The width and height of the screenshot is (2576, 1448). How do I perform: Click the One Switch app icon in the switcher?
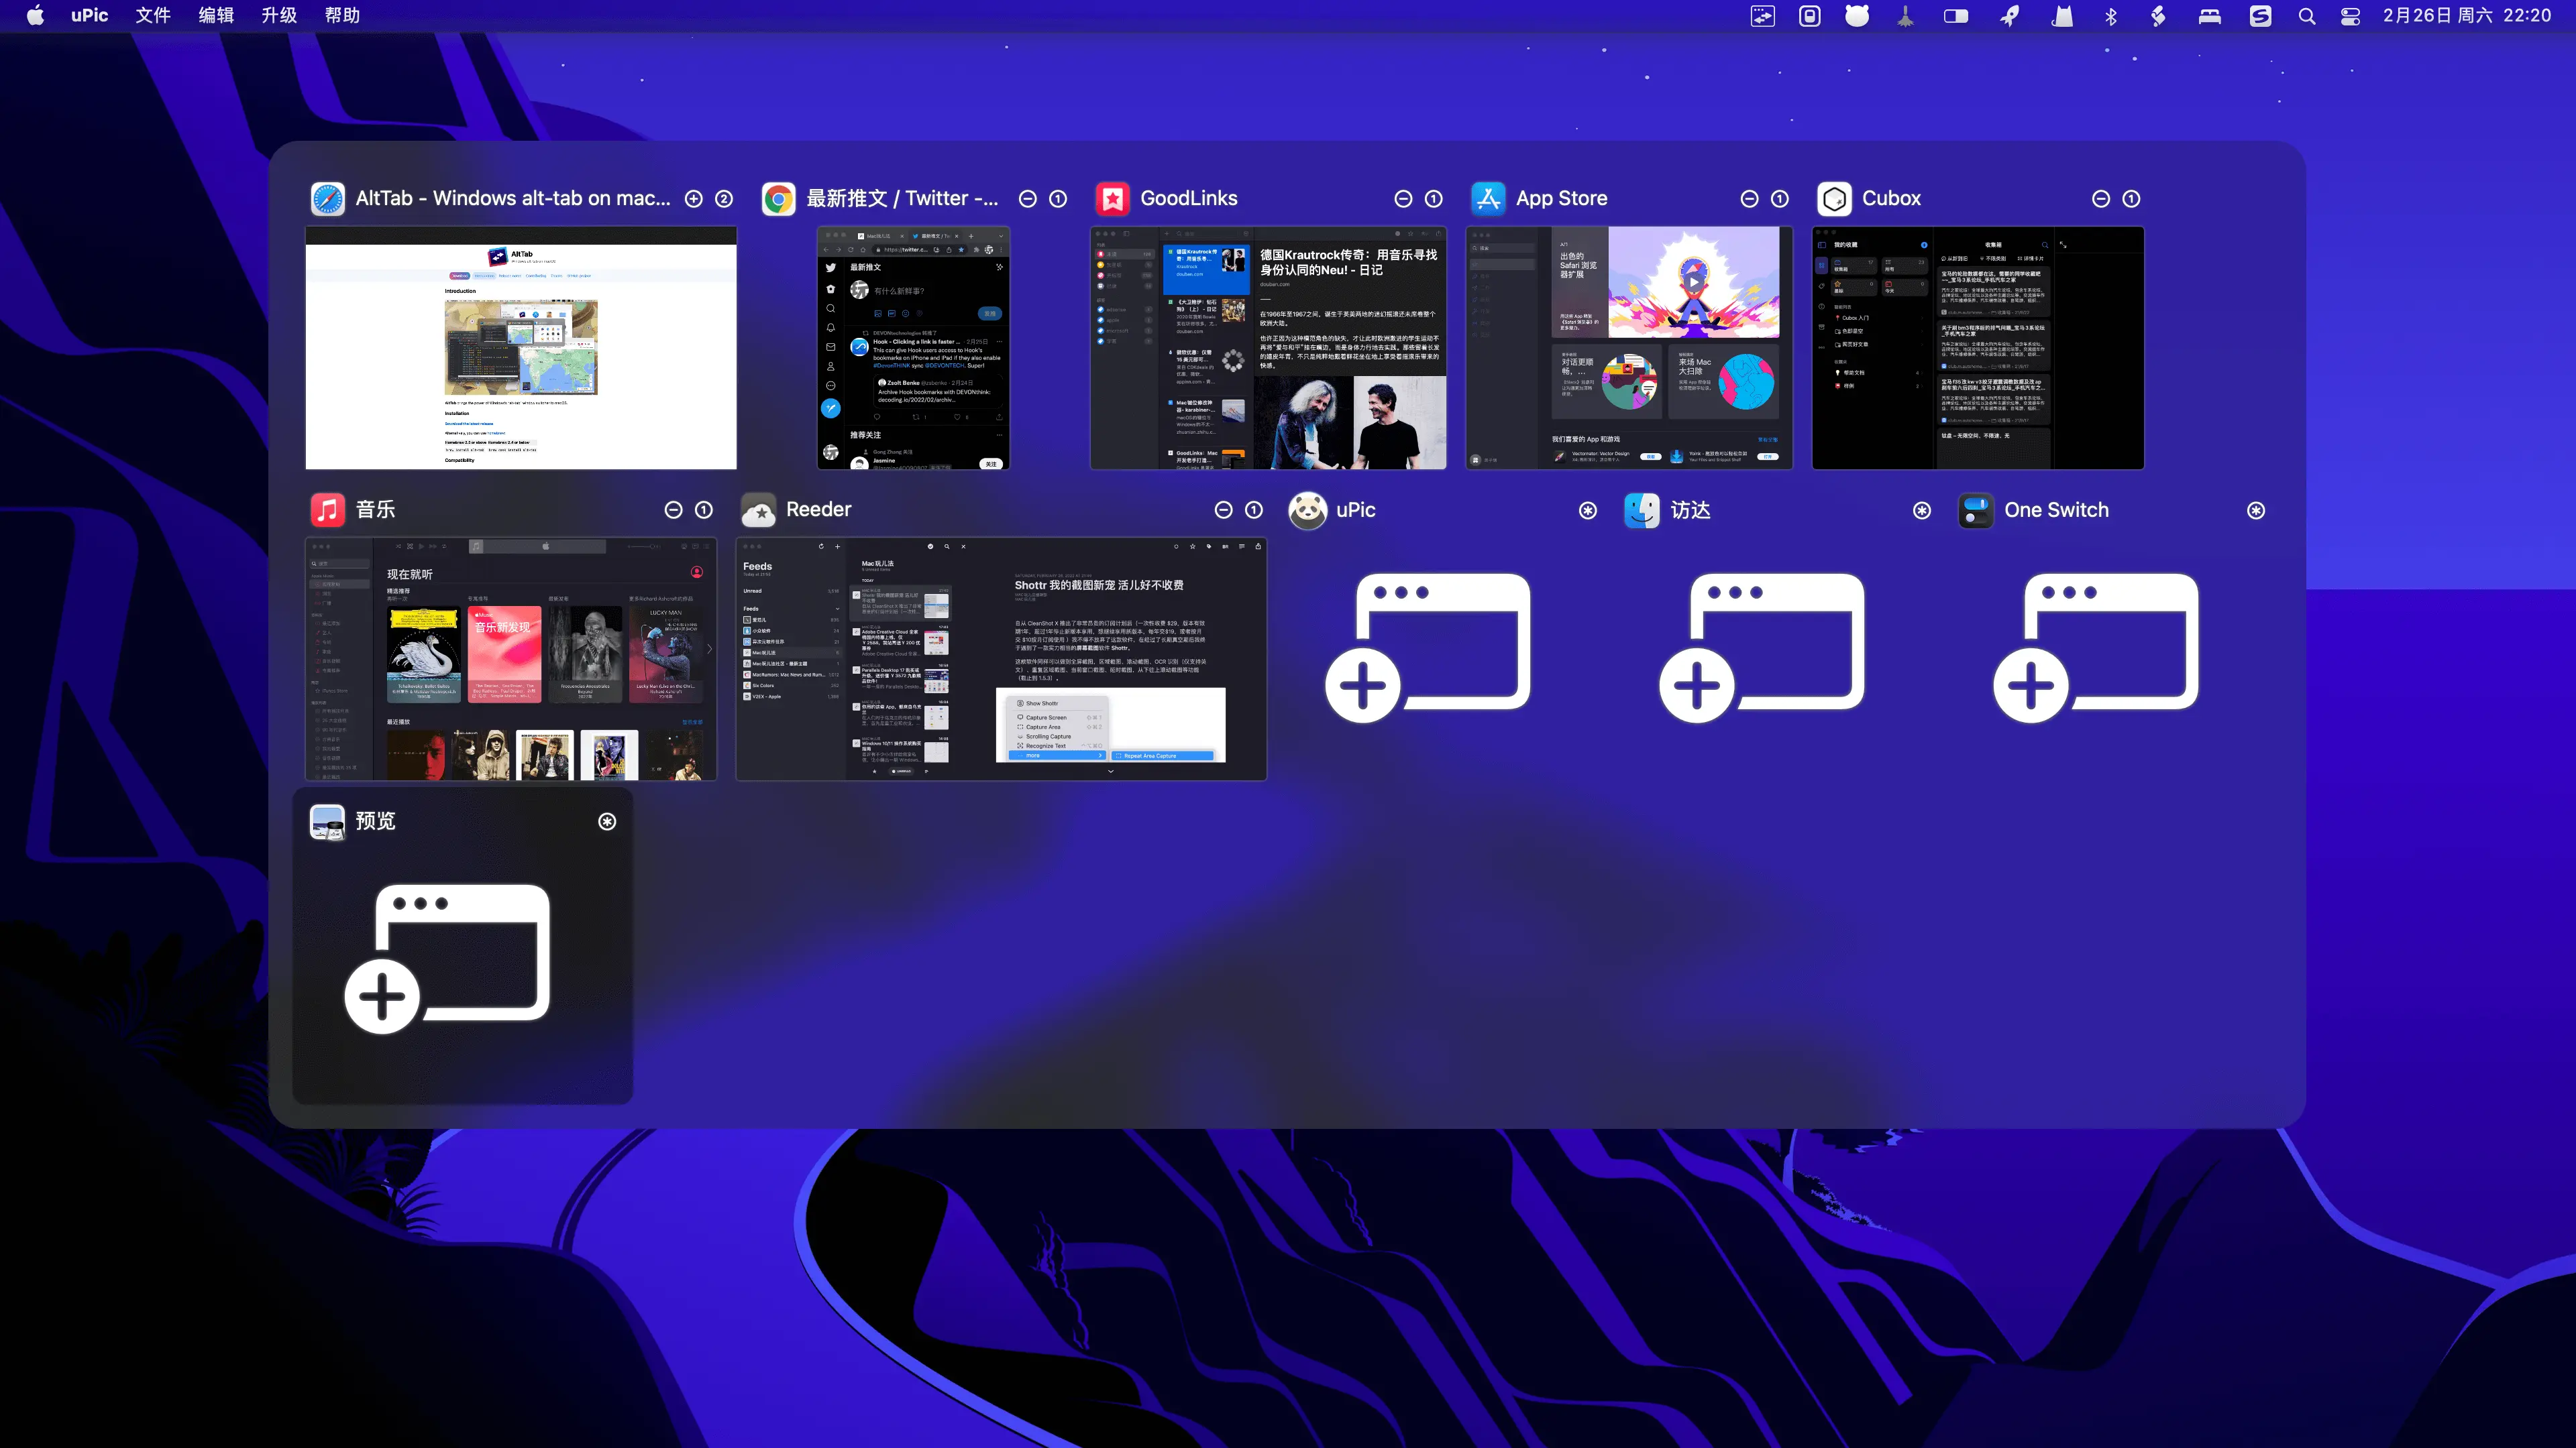[x=1975, y=509]
